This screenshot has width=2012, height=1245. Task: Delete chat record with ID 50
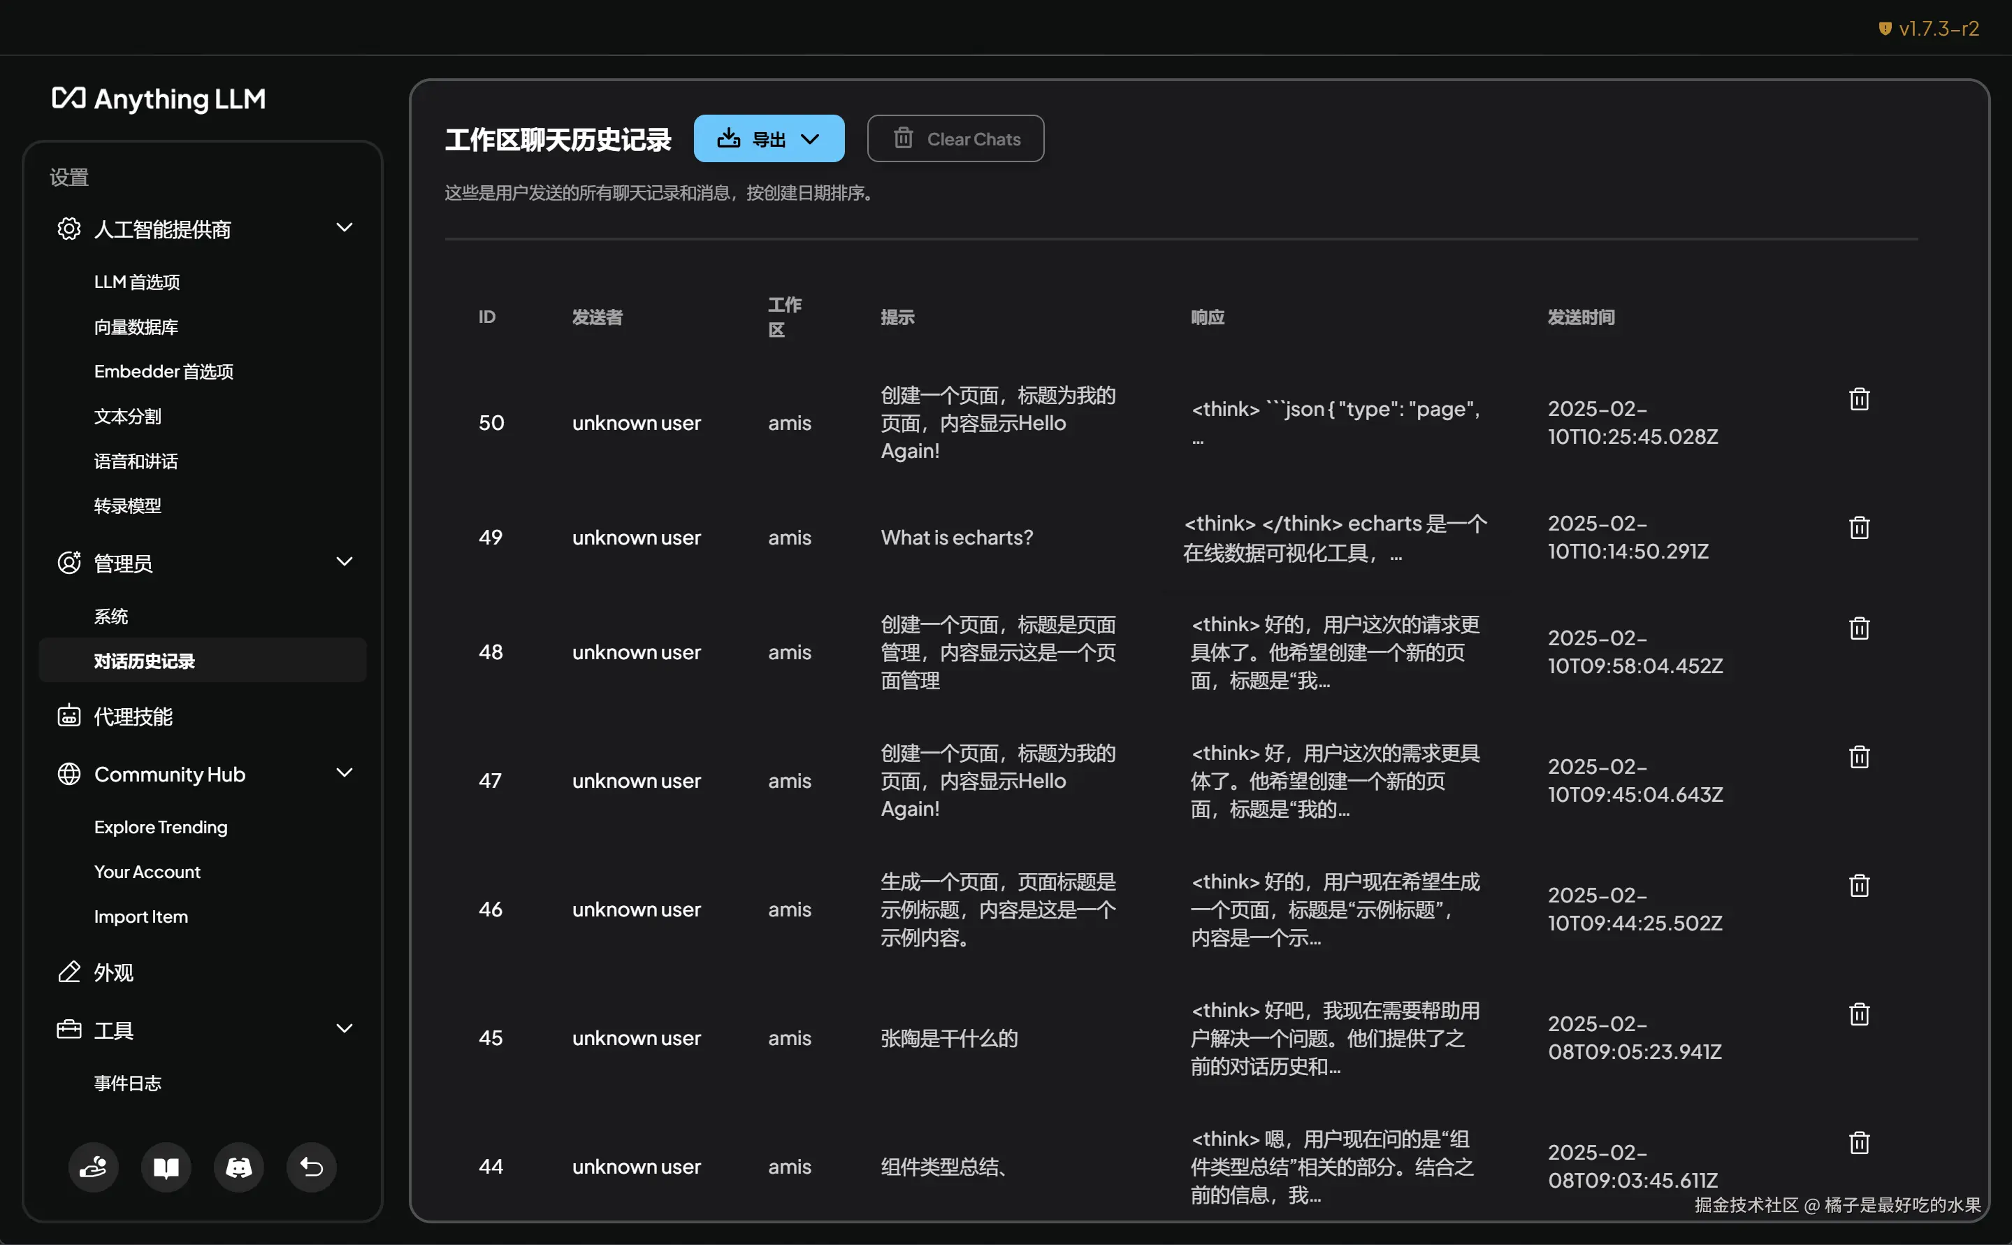point(1859,399)
